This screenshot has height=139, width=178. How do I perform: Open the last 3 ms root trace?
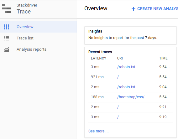pos(118,117)
